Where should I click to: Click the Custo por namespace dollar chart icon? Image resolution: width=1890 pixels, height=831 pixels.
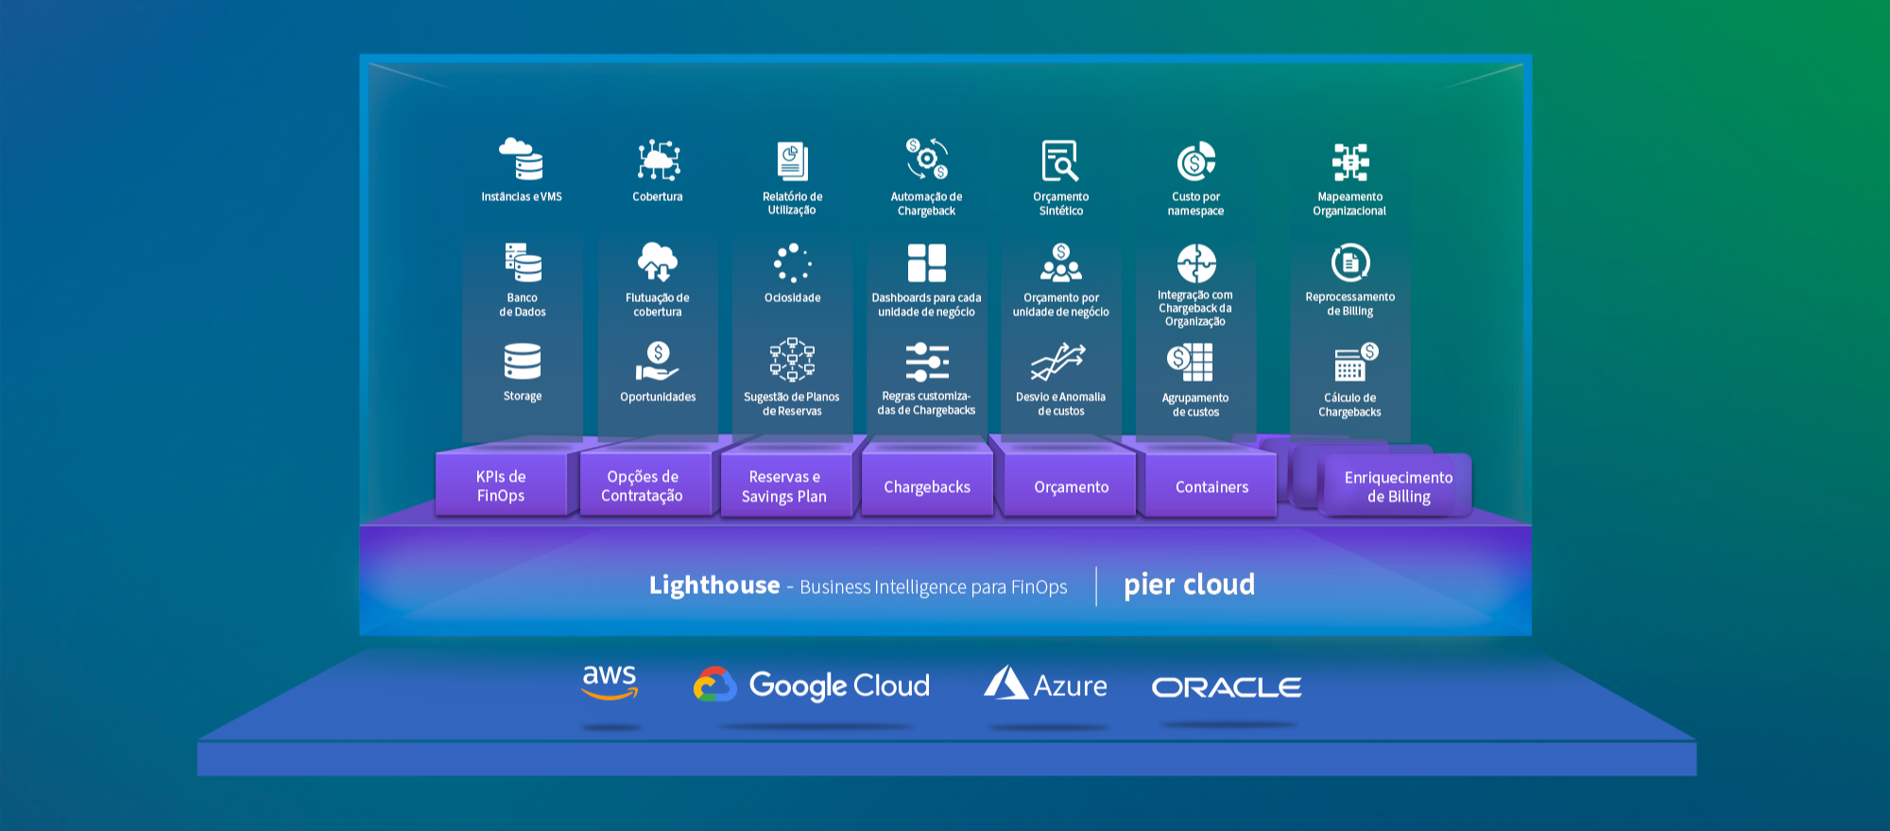(1196, 161)
